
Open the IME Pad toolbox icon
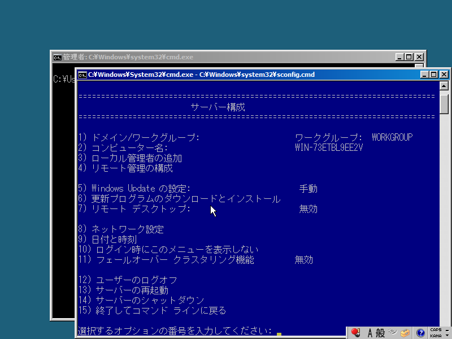(405, 332)
